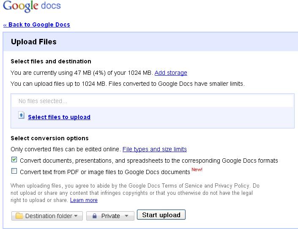This screenshot has width=298, height=229.
Task: Click Select files to upload link
Action: [59, 117]
